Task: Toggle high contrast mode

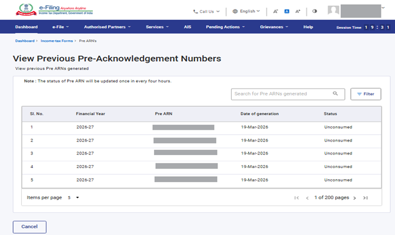Action: coord(314,11)
